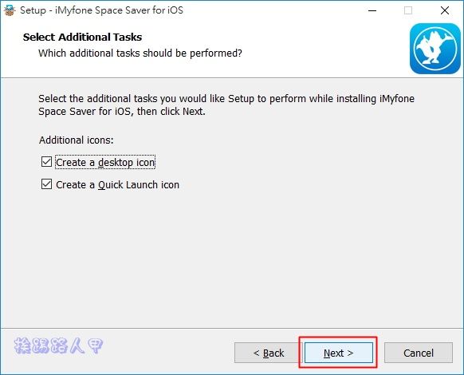Click the greyed-out maximize window button
The image size is (464, 375).
pyautogui.click(x=408, y=10)
